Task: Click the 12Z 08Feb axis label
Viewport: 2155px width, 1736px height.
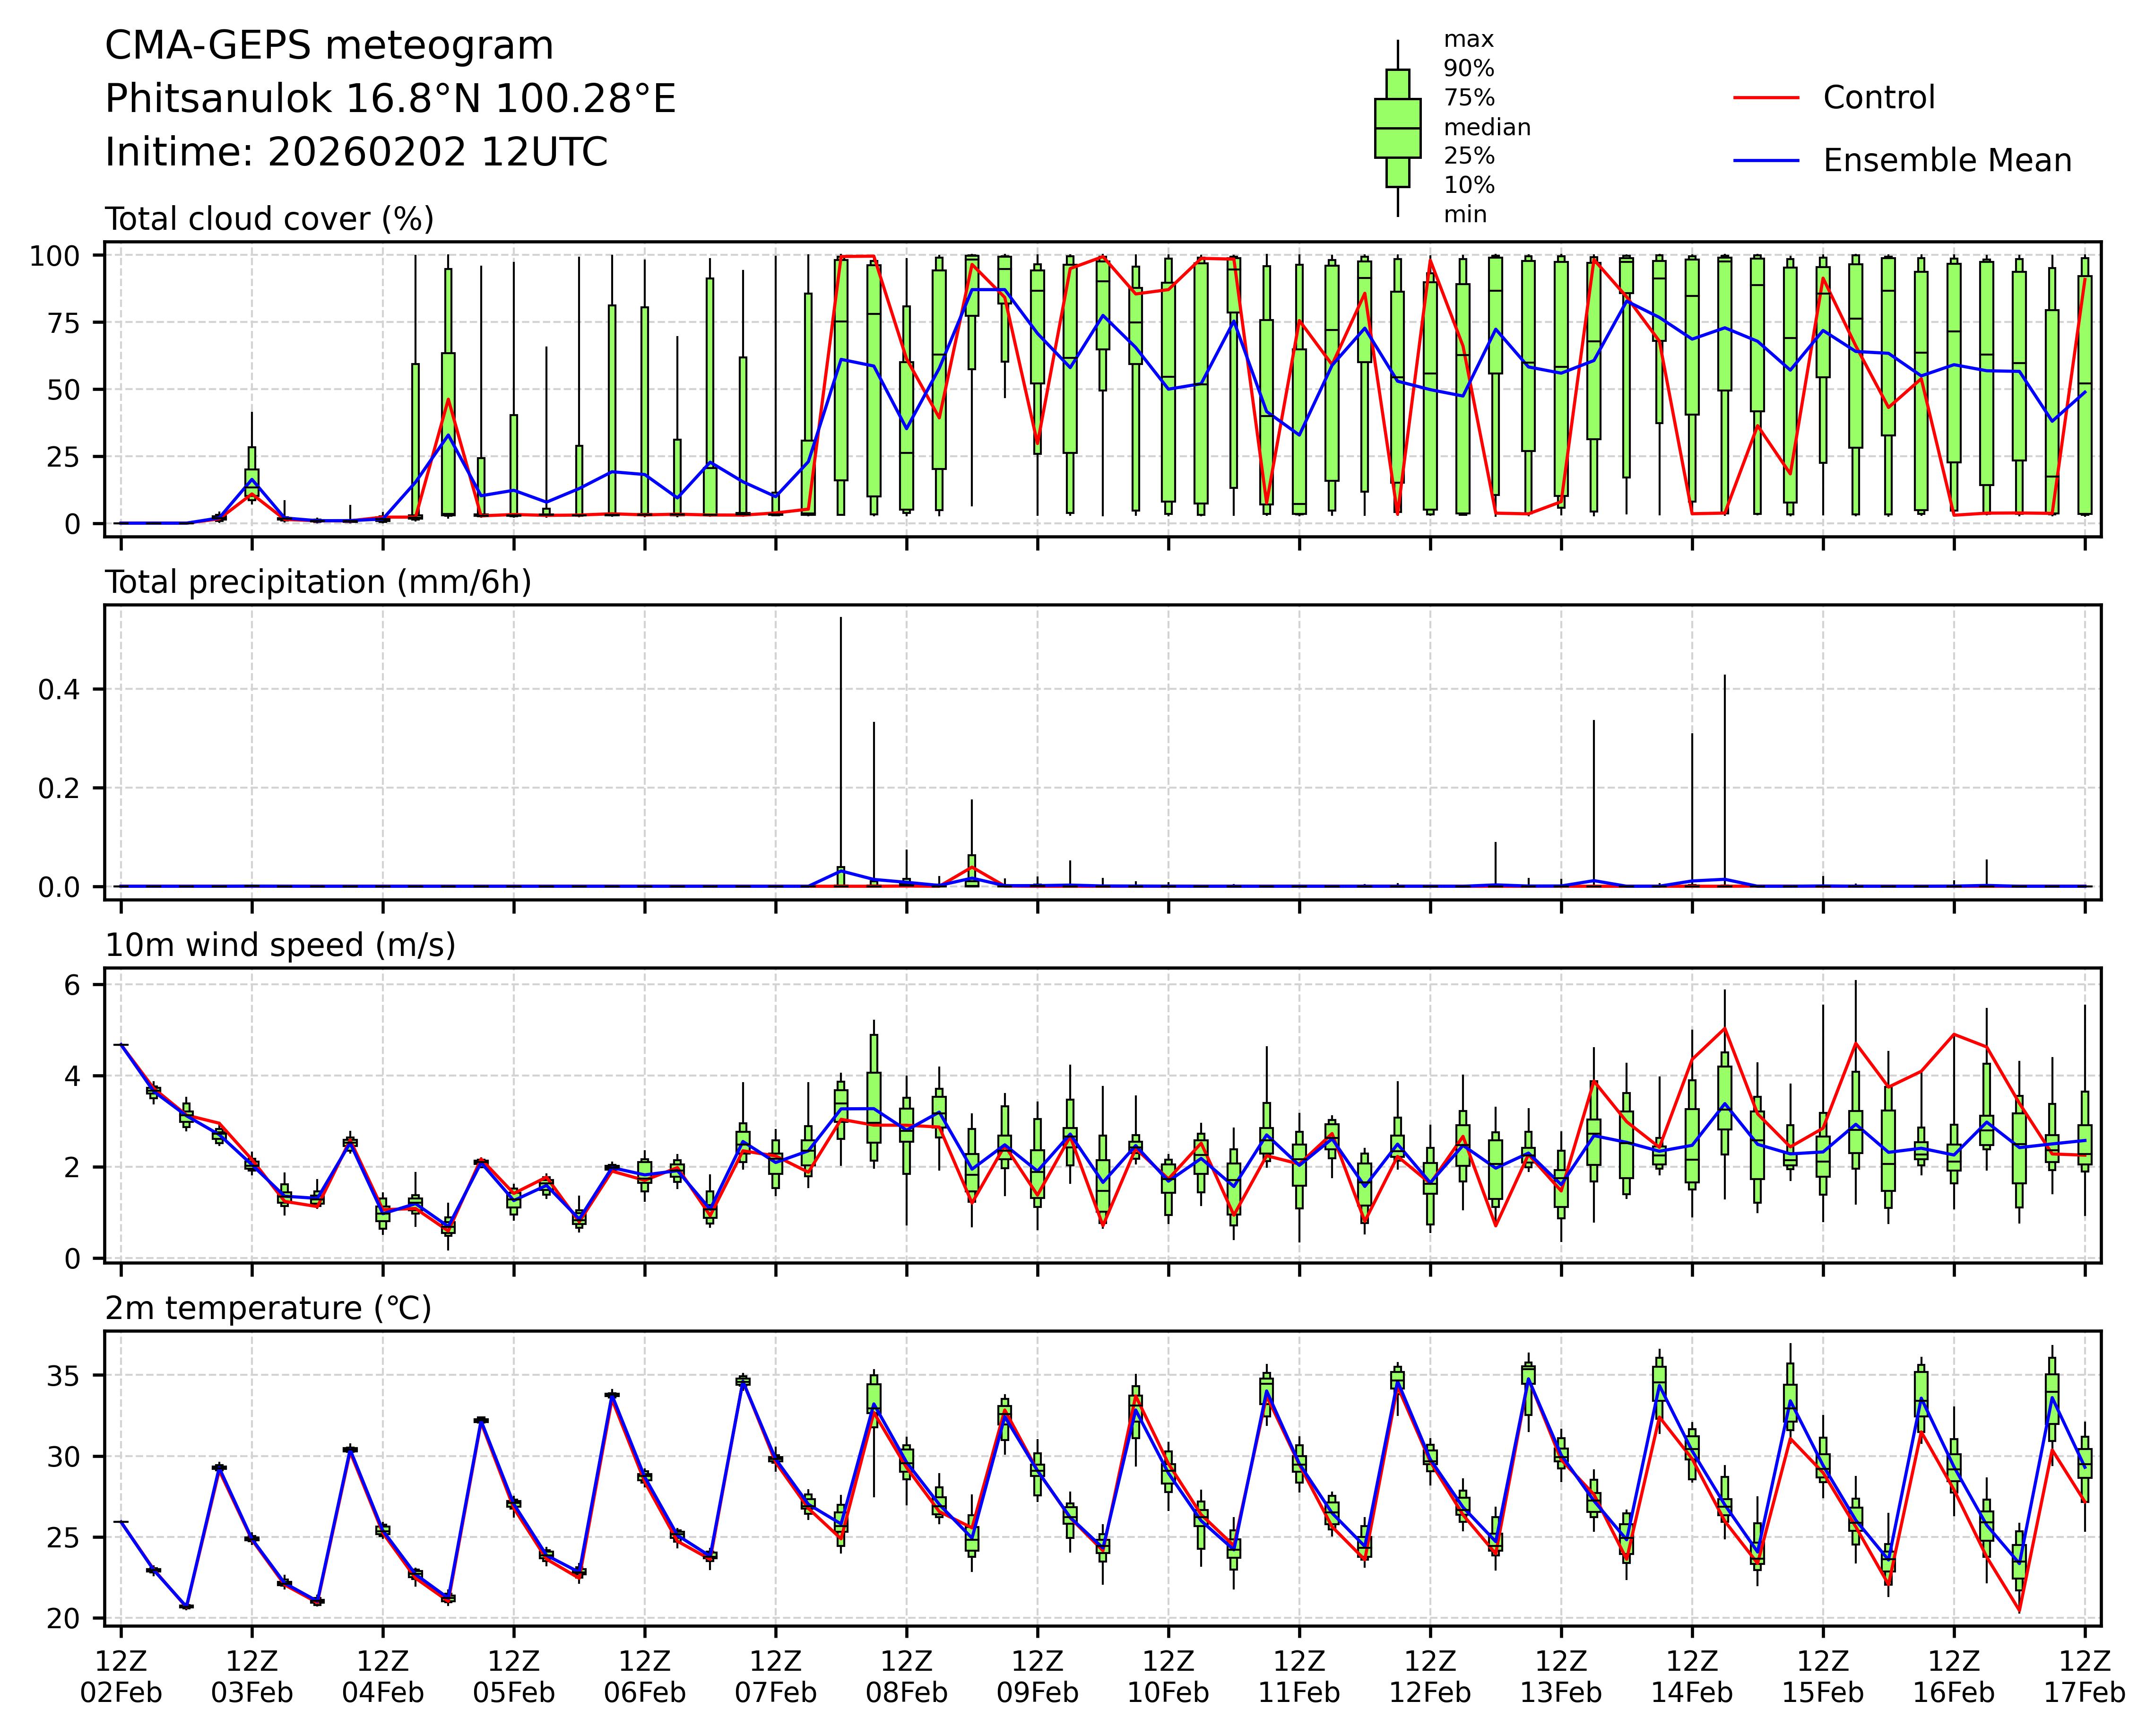Action: pos(906,1677)
